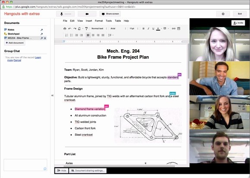Toggle the microphone mute button
Image resolution: width=250 pixels, height=178 pixels.
pyautogui.click(x=65, y=14)
